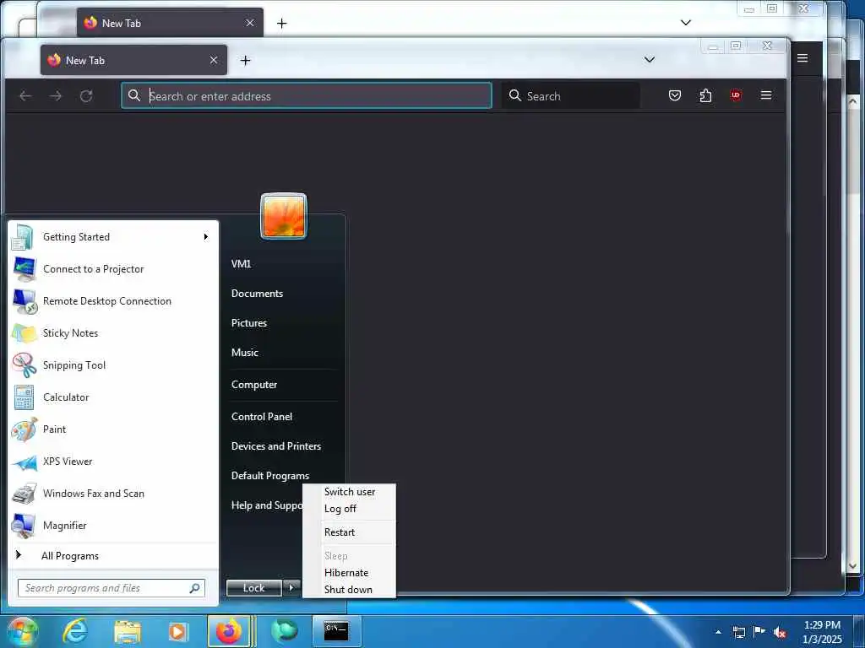The width and height of the screenshot is (865, 648).
Task: Launch Sticky Notes
Action: [x=113, y=332]
